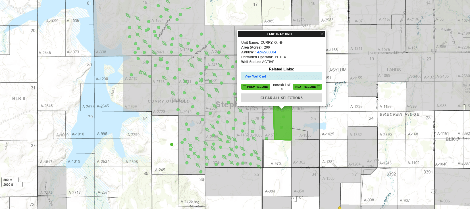Open the View Well Card link

click(255, 77)
